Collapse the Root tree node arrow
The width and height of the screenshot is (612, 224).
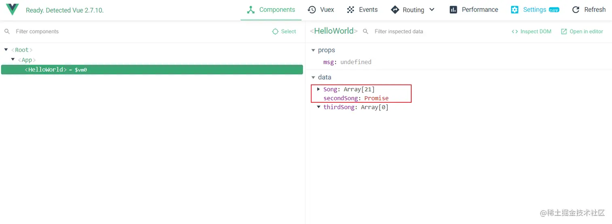coord(6,50)
